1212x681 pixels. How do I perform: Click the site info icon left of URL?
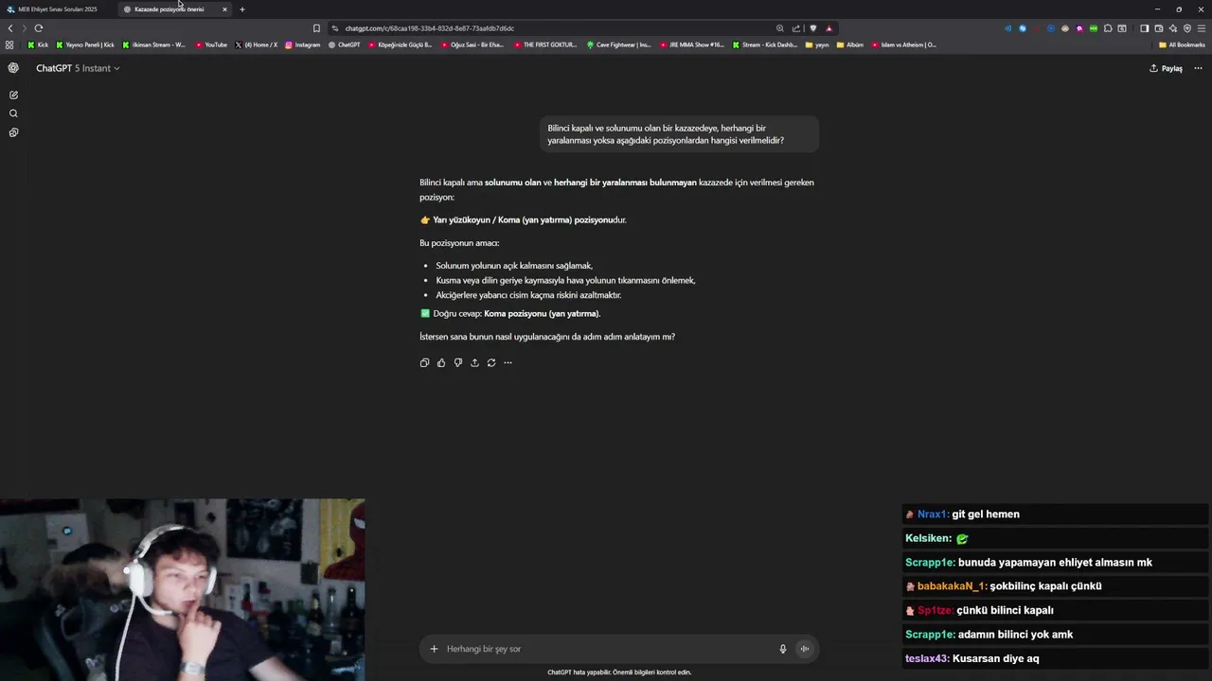pyautogui.click(x=335, y=28)
